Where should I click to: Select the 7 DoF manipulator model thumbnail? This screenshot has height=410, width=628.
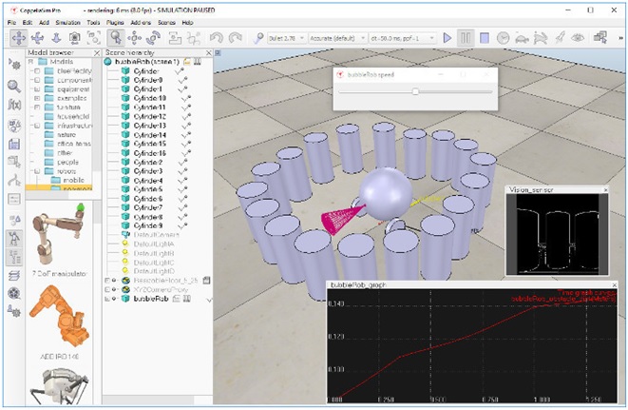point(59,235)
